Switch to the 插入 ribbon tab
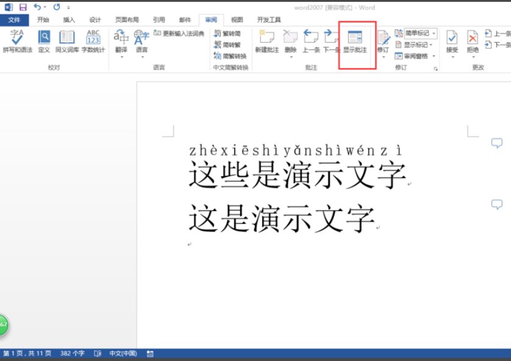Screen dimensions: 511x361 click(x=69, y=19)
